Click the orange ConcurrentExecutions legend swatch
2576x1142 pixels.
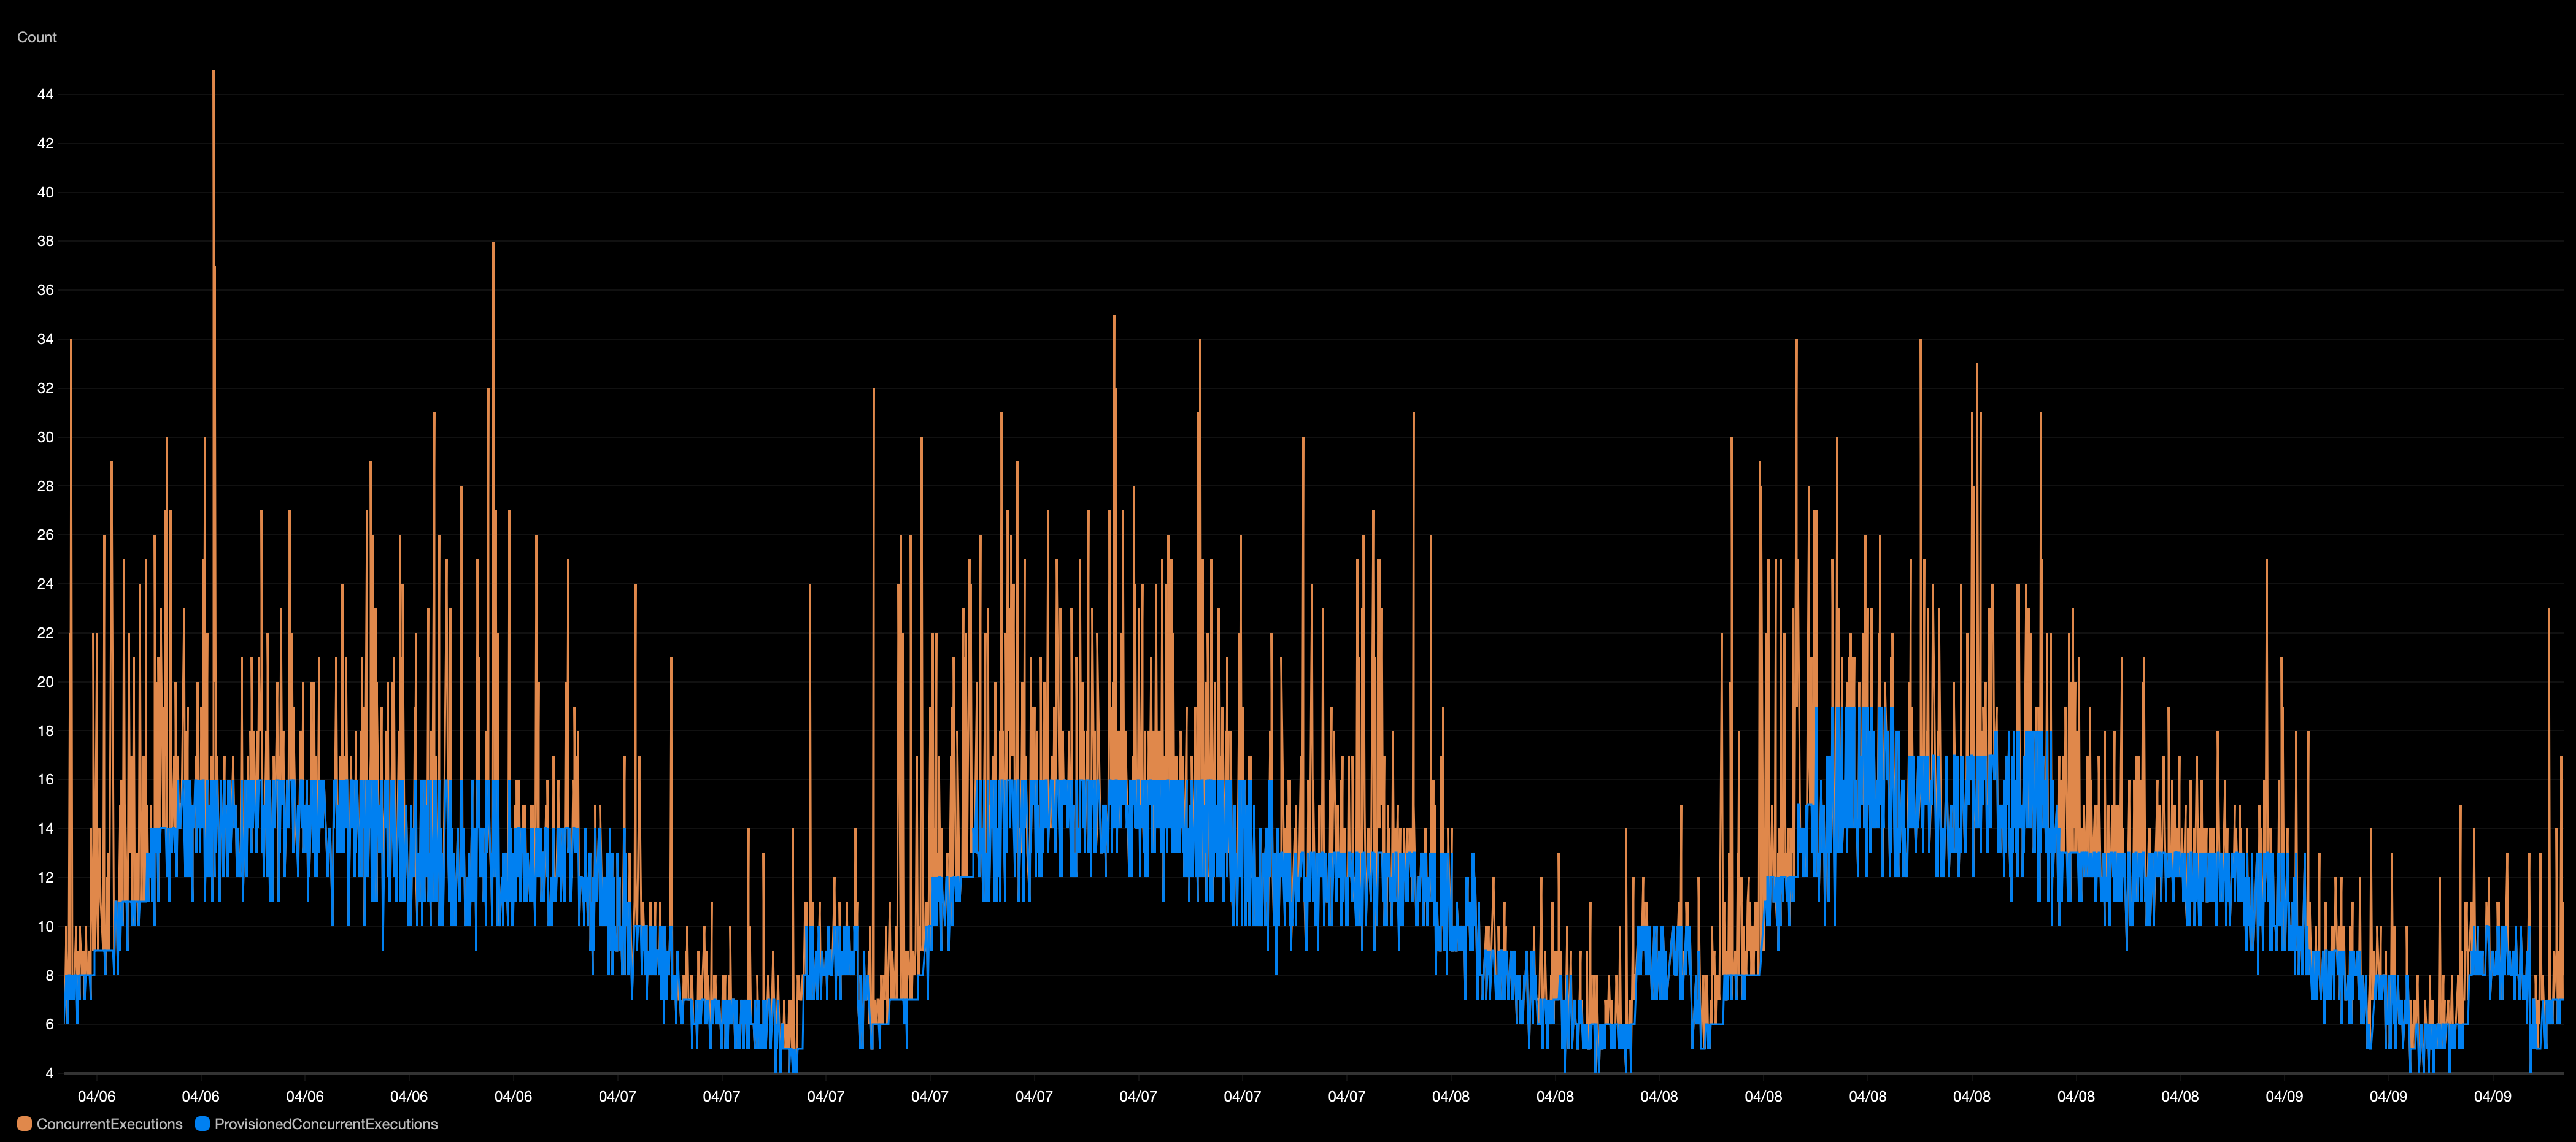(25, 1124)
